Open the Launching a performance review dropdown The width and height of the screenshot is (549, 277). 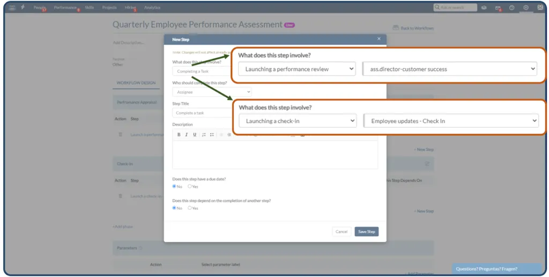click(297, 69)
